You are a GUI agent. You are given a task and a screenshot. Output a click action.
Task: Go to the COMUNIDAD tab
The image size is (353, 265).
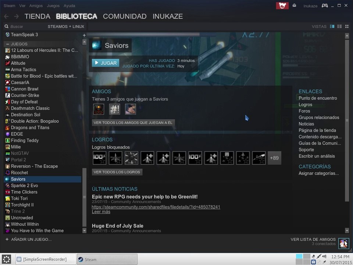125,16
